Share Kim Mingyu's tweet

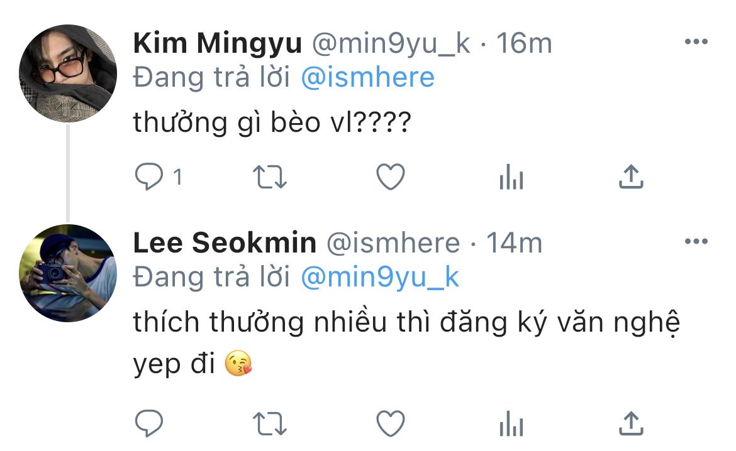coord(631,178)
